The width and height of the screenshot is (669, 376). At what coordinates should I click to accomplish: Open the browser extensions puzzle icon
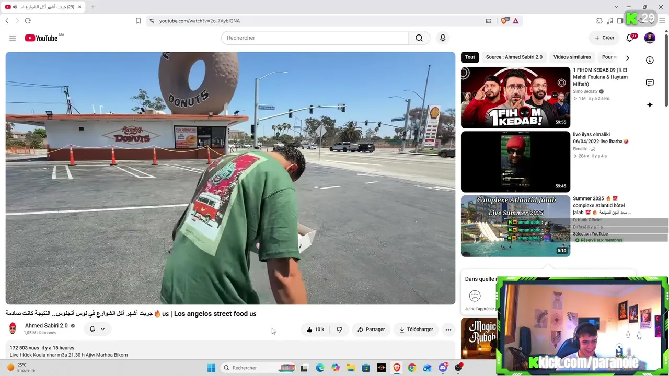click(599, 21)
